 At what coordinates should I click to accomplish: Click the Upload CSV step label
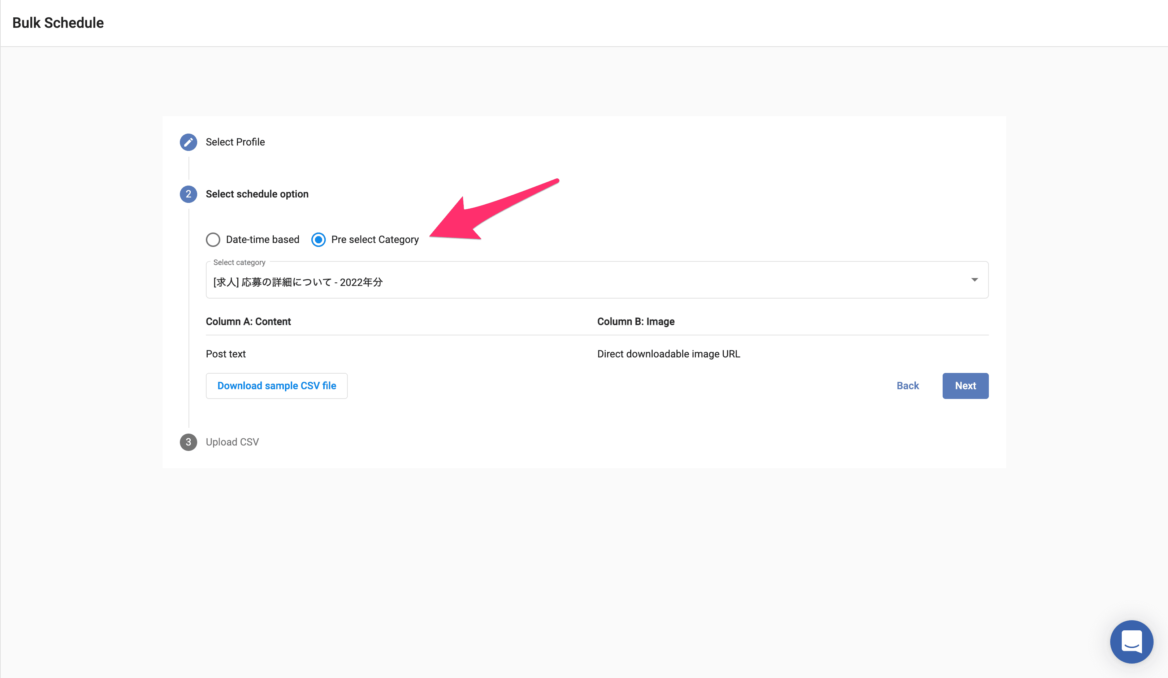[x=232, y=442]
